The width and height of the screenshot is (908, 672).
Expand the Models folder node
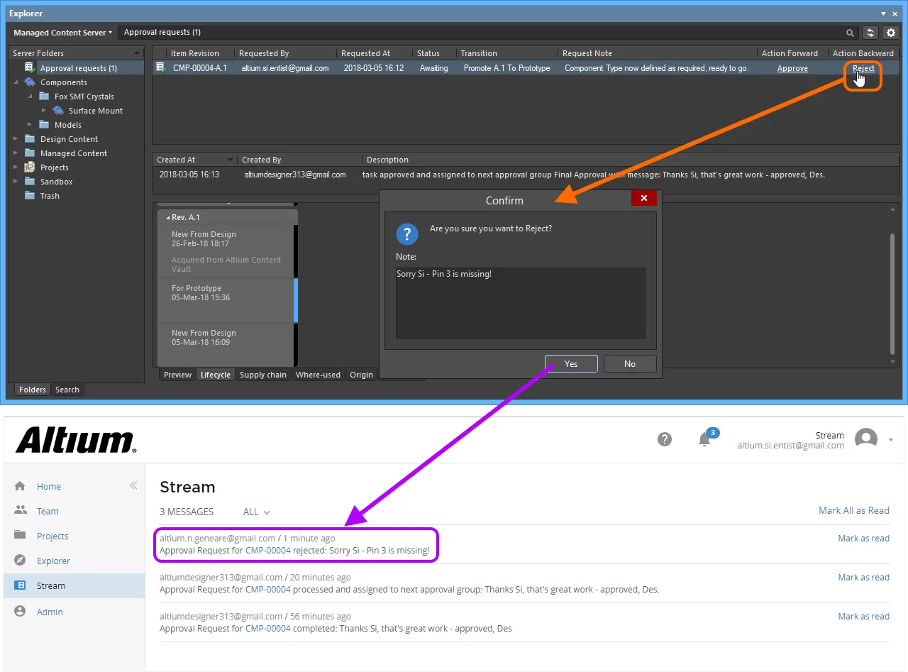click(x=30, y=125)
